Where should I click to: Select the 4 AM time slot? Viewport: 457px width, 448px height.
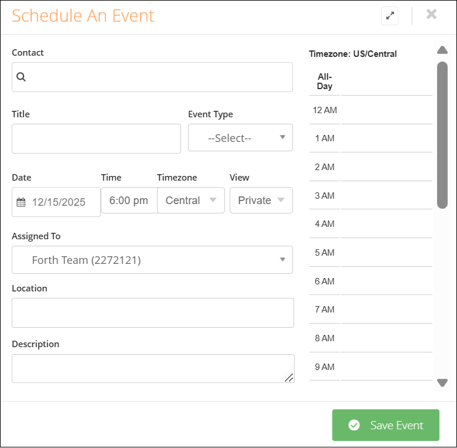pos(386,224)
